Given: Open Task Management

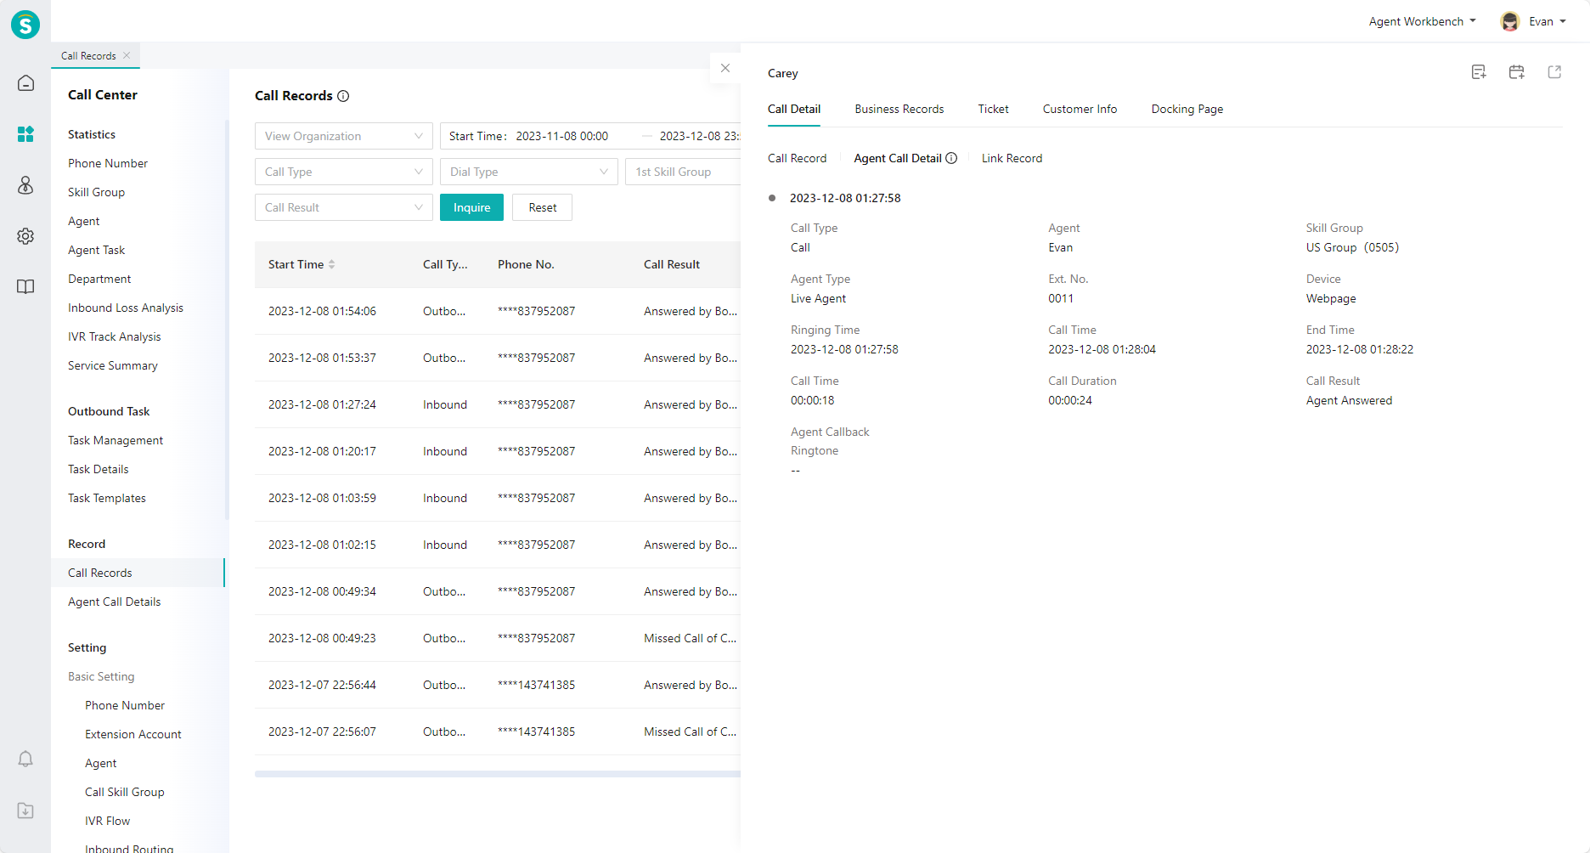Looking at the screenshot, I should 116,440.
